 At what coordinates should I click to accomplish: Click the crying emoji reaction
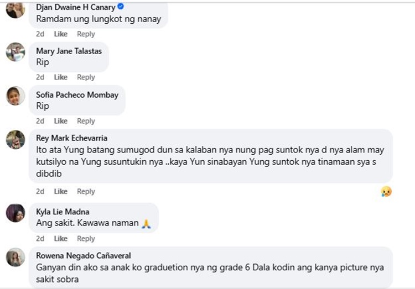click(386, 191)
